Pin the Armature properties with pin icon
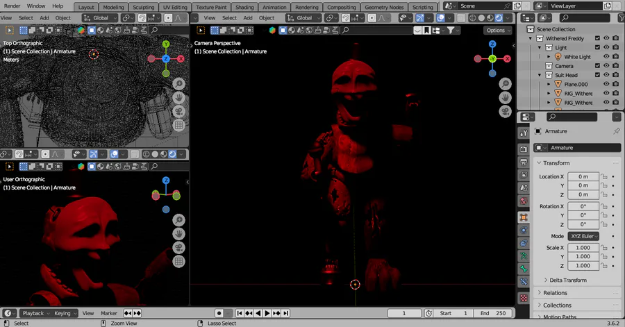This screenshot has height=327, width=625. click(616, 131)
